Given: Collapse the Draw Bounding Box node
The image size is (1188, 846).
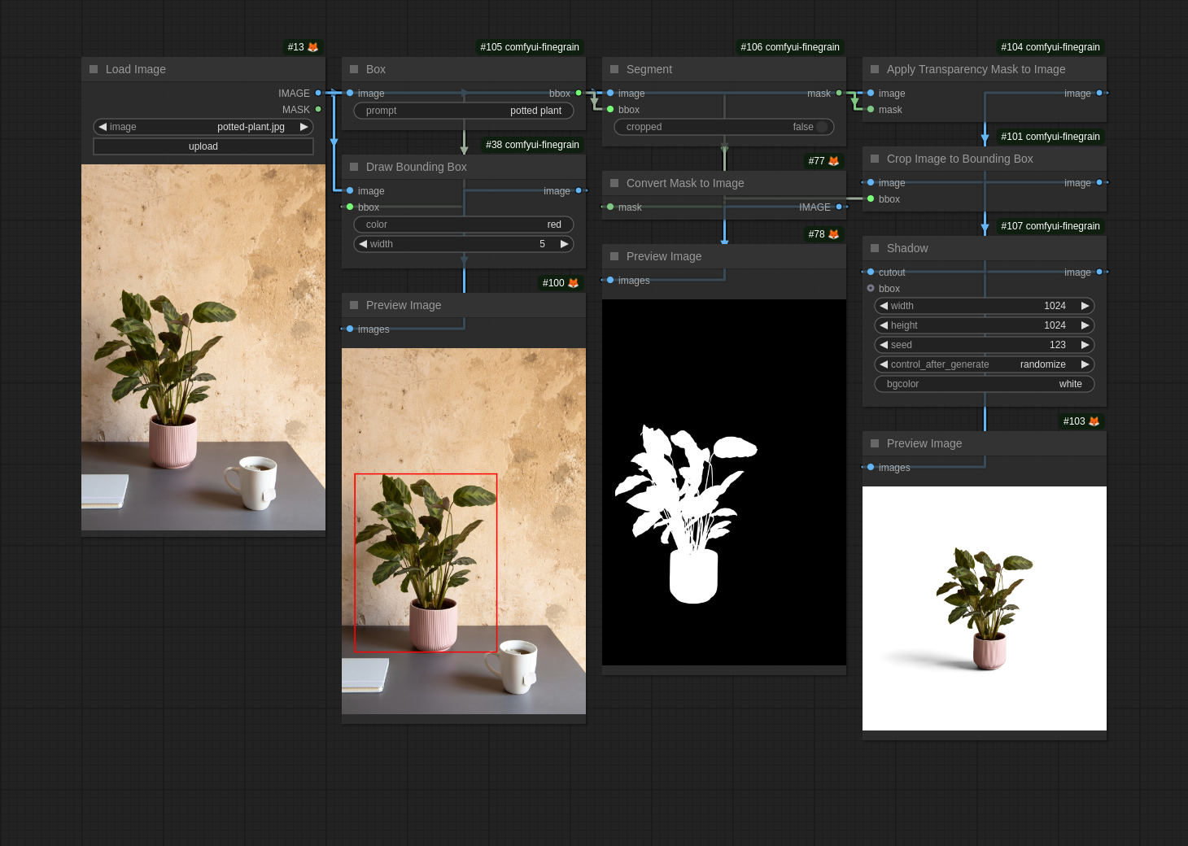Looking at the screenshot, I should pyautogui.click(x=354, y=167).
